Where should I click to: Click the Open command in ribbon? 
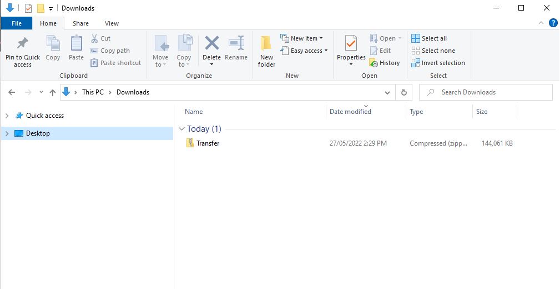point(386,38)
